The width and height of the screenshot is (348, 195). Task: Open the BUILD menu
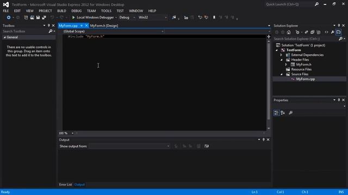pos(61,11)
